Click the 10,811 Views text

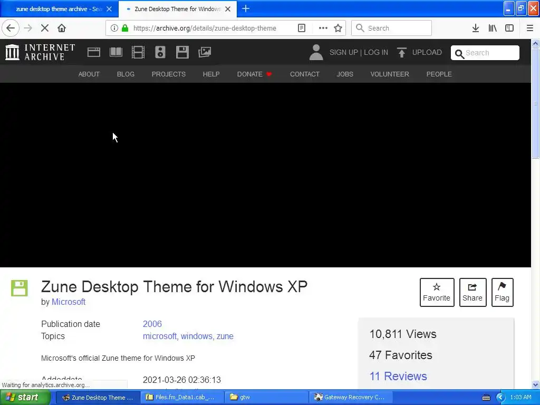(402, 334)
